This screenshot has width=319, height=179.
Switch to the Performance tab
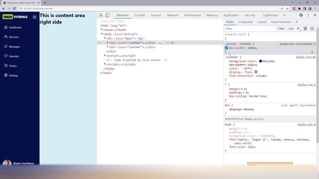[192, 15]
